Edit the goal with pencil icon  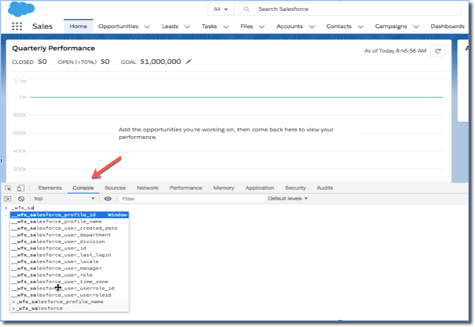189,61
